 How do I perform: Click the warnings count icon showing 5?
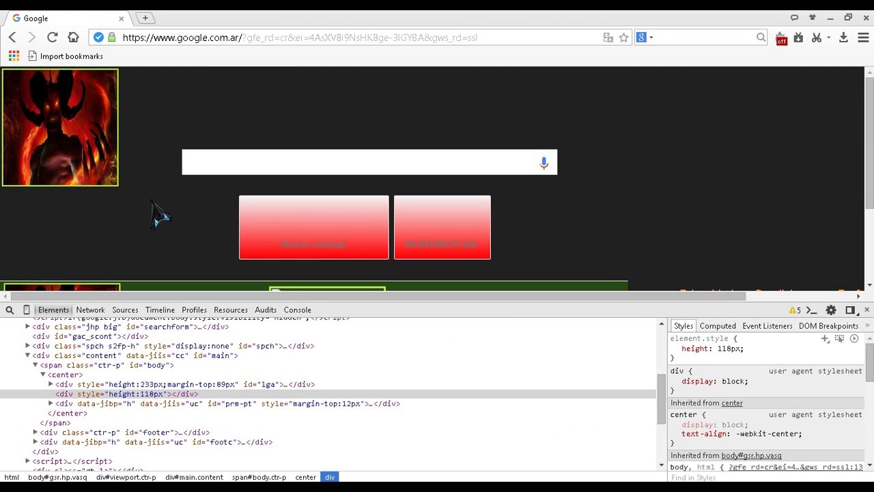pyautogui.click(x=795, y=310)
